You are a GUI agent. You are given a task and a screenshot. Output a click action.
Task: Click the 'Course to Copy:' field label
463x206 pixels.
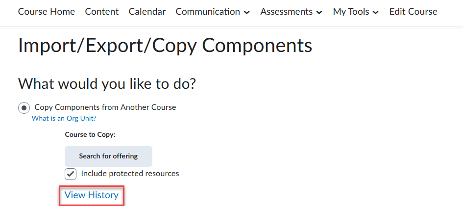(x=90, y=134)
